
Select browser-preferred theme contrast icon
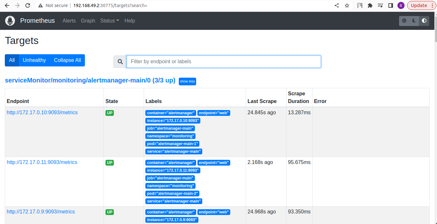click(x=424, y=21)
